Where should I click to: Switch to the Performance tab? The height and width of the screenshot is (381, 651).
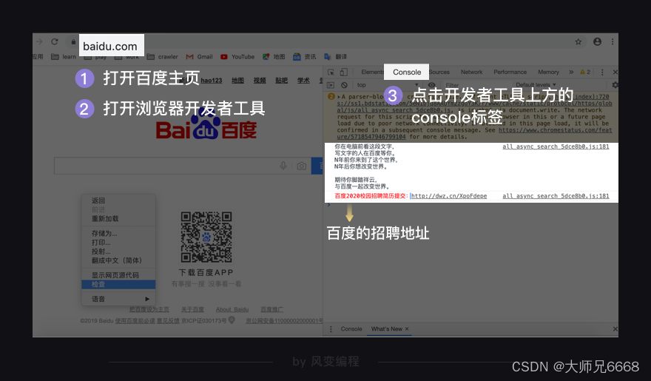pyautogui.click(x=510, y=72)
